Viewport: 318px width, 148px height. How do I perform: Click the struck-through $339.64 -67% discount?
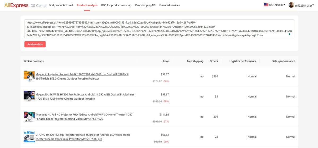click(161, 121)
